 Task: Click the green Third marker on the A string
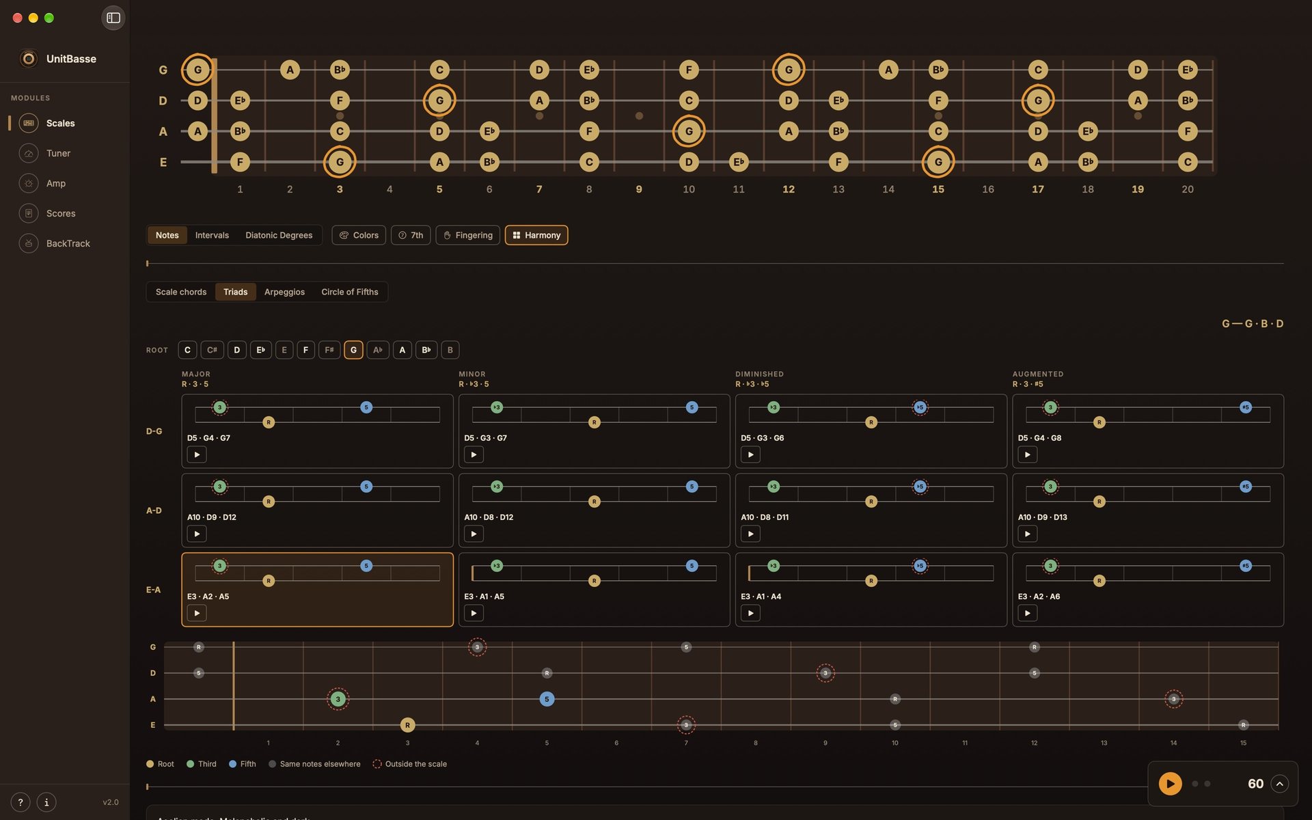click(x=338, y=699)
